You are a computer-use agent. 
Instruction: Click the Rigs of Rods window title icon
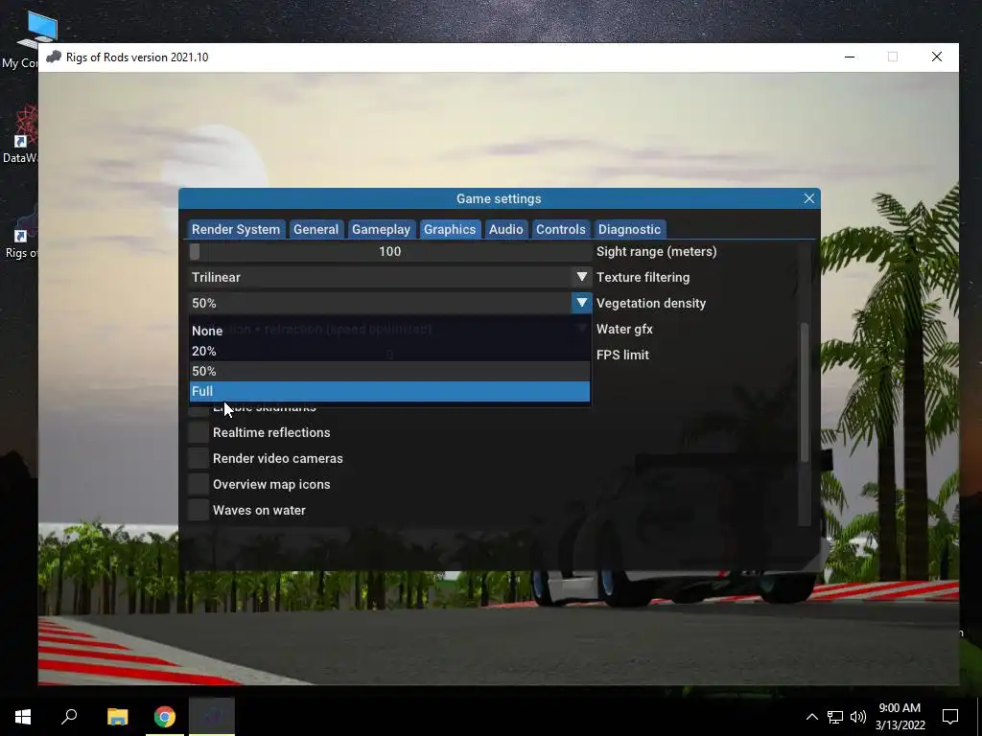click(54, 57)
